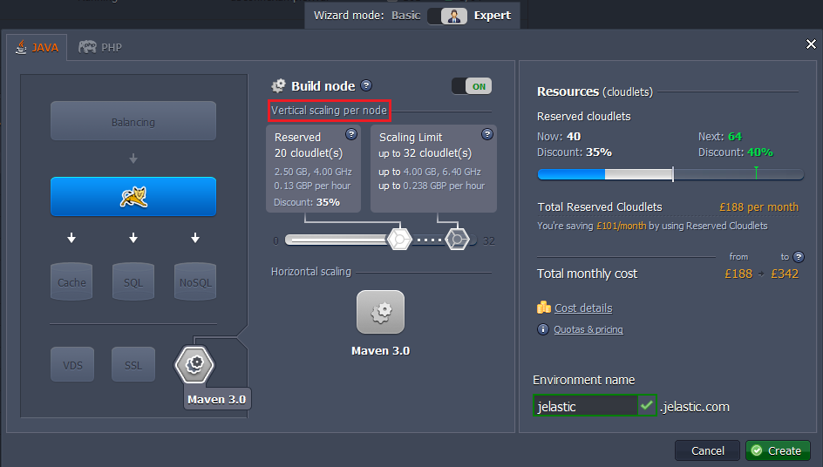Select the Tomcat application server block

133,197
